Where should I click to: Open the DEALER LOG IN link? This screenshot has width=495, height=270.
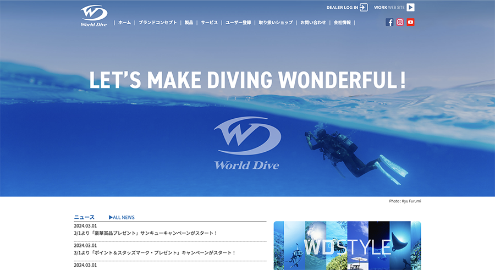point(342,7)
